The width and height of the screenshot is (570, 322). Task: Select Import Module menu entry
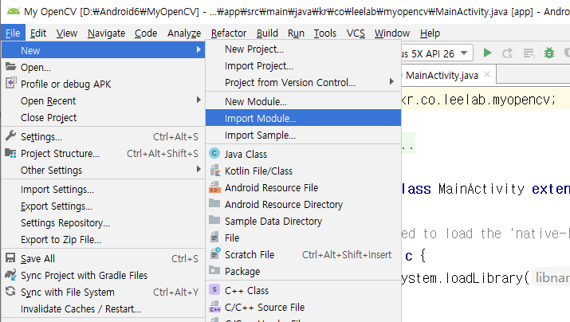261,118
